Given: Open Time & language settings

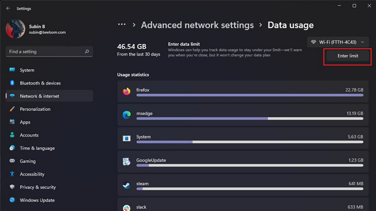Looking at the screenshot, I should (x=49, y=148).
